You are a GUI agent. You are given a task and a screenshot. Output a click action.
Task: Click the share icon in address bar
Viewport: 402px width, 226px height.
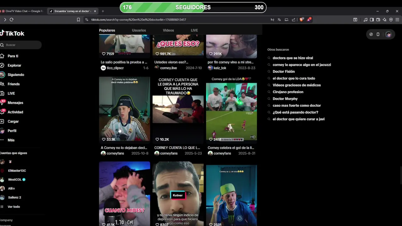(293, 19)
